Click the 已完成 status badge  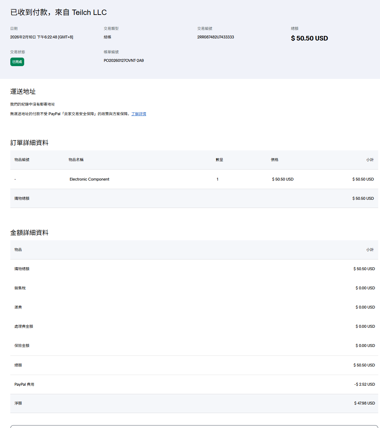click(x=17, y=62)
